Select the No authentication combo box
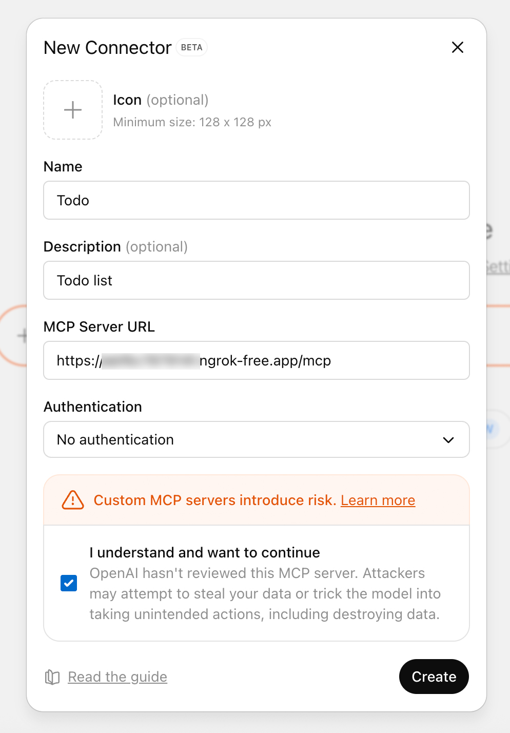 pos(256,440)
